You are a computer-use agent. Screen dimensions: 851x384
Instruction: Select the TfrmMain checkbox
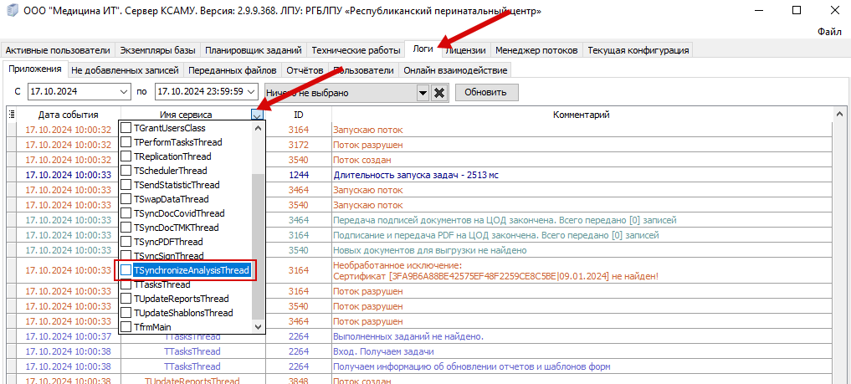(126, 327)
